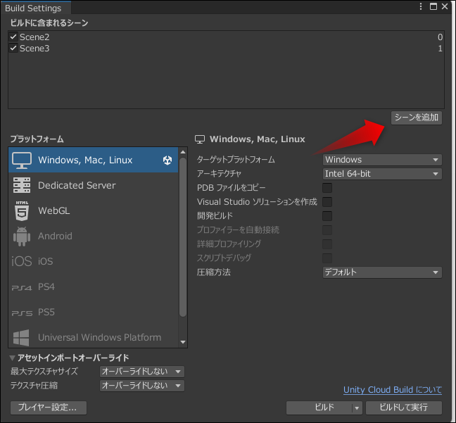
Task: Open テクスチャ圧縮 dropdown
Action: pyautogui.click(x=142, y=386)
